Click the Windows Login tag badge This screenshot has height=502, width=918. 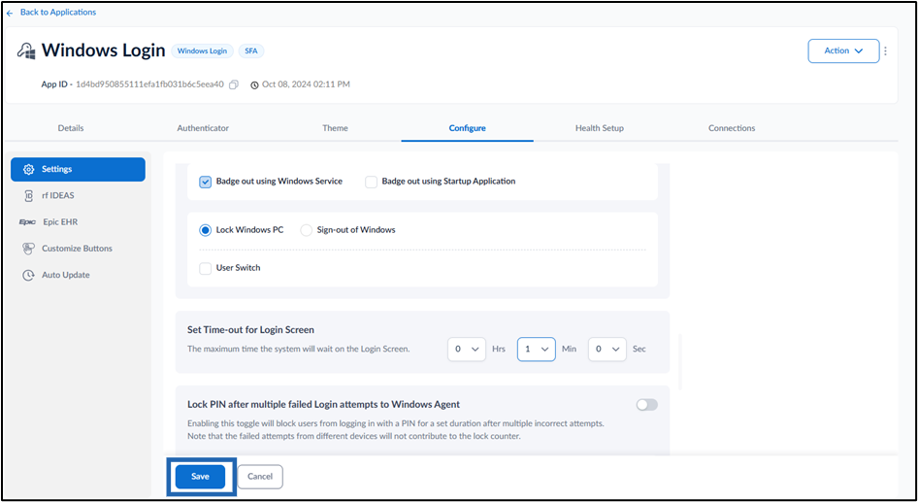[x=202, y=50]
